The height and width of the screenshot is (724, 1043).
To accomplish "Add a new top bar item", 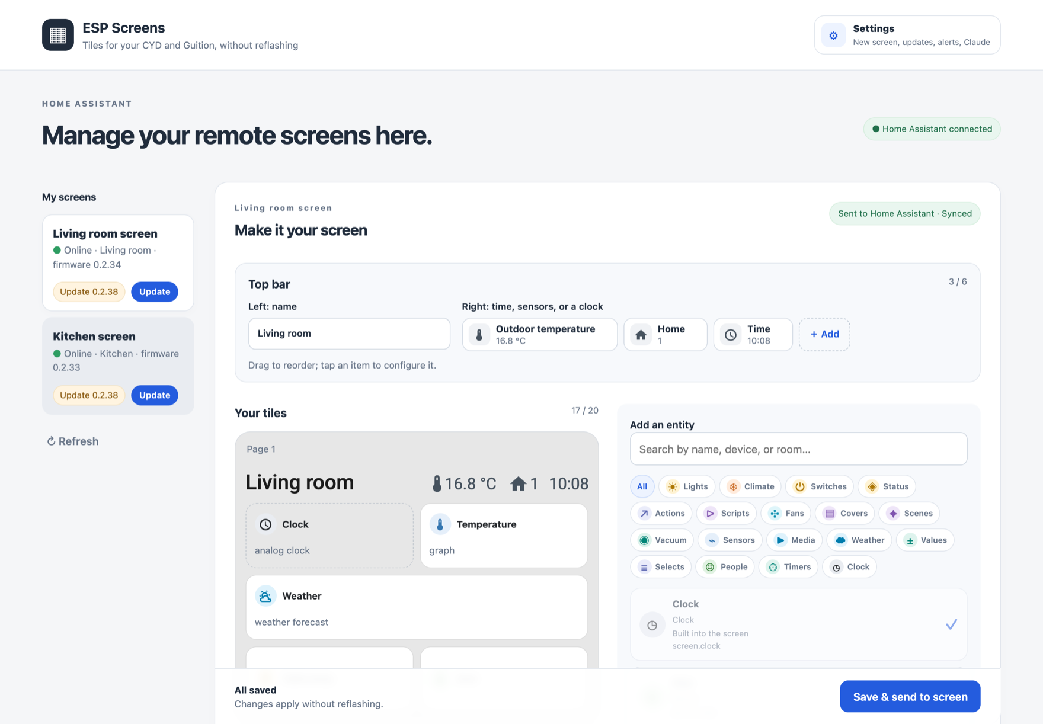I will (x=824, y=334).
